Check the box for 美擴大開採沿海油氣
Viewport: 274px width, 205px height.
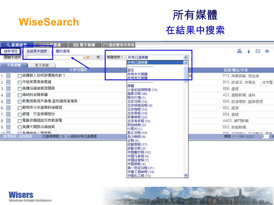pos(20,128)
